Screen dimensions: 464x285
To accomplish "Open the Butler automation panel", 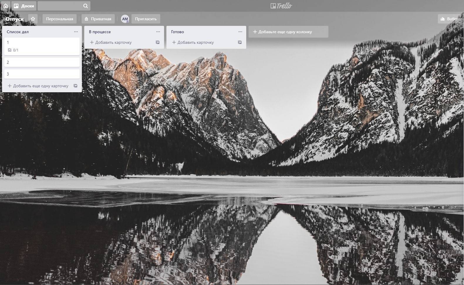I will click(449, 19).
